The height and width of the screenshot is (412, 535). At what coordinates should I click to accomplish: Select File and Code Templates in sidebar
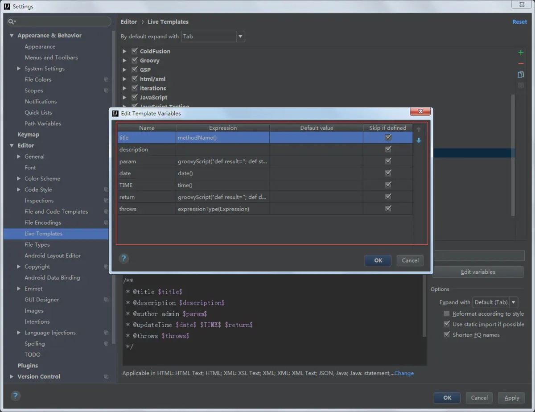point(56,212)
